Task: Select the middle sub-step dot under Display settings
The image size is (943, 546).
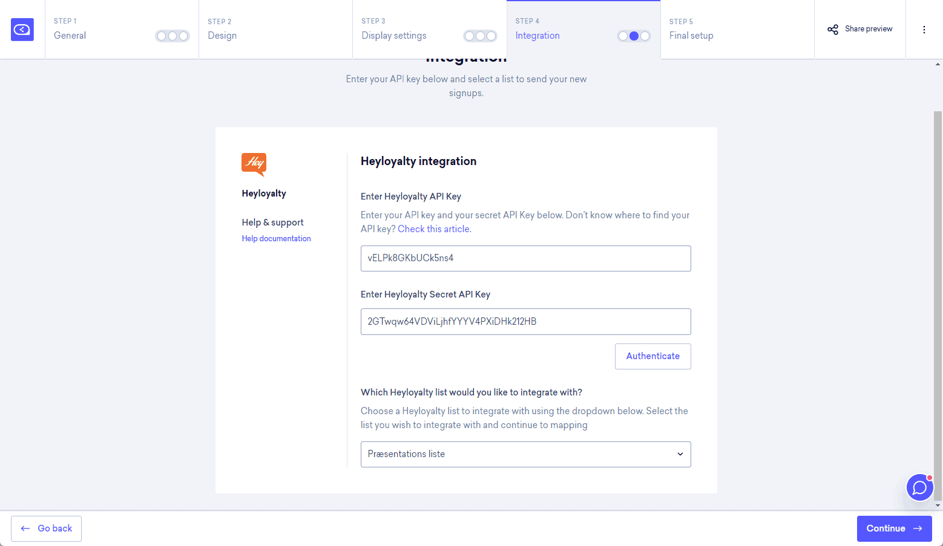Action: [481, 36]
